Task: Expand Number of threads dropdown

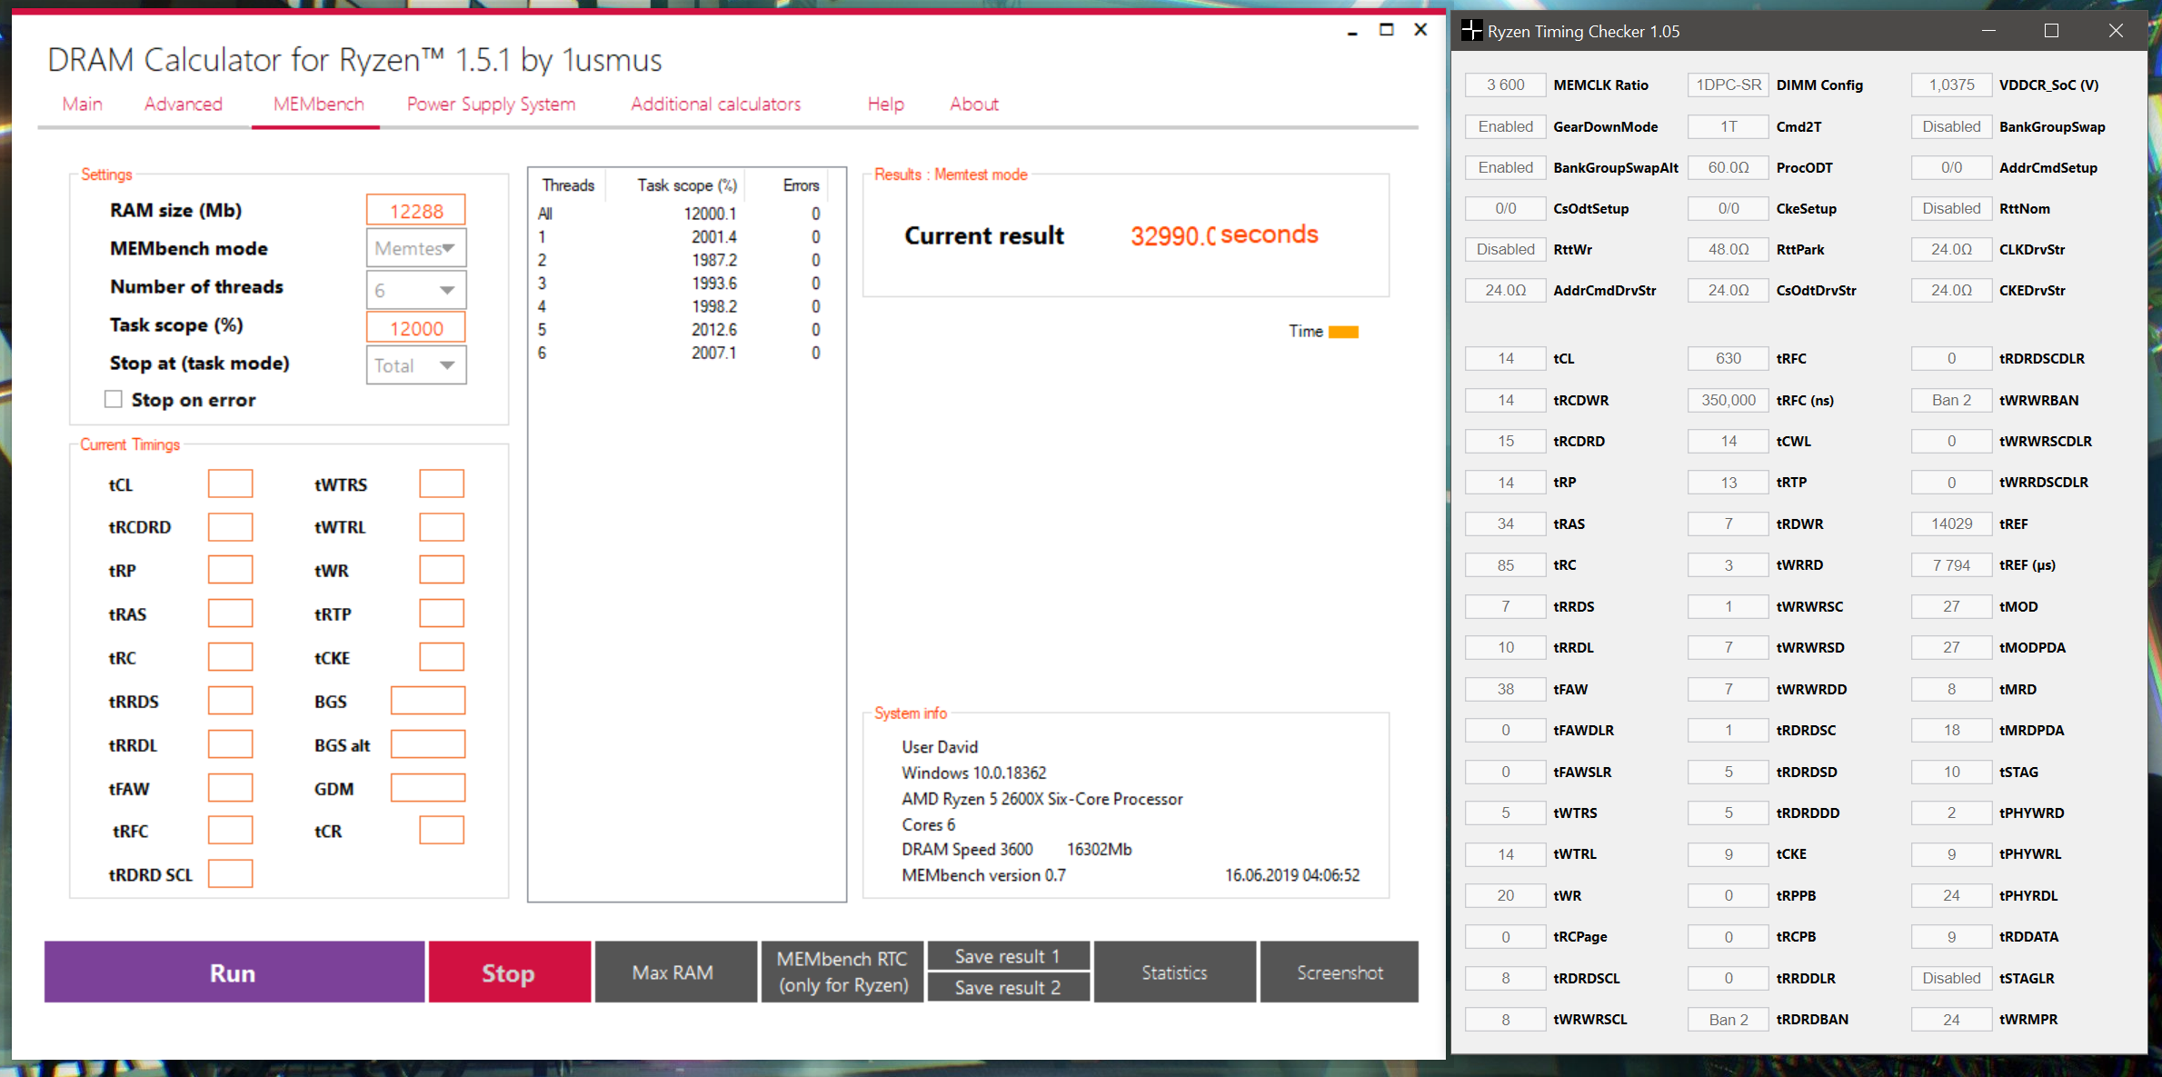Action: 416,290
